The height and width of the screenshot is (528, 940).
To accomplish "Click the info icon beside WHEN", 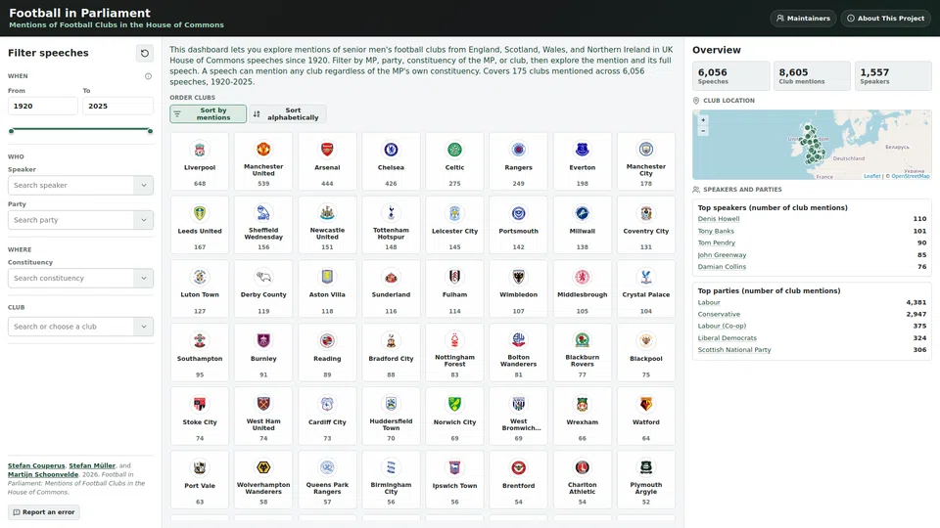I will point(148,76).
